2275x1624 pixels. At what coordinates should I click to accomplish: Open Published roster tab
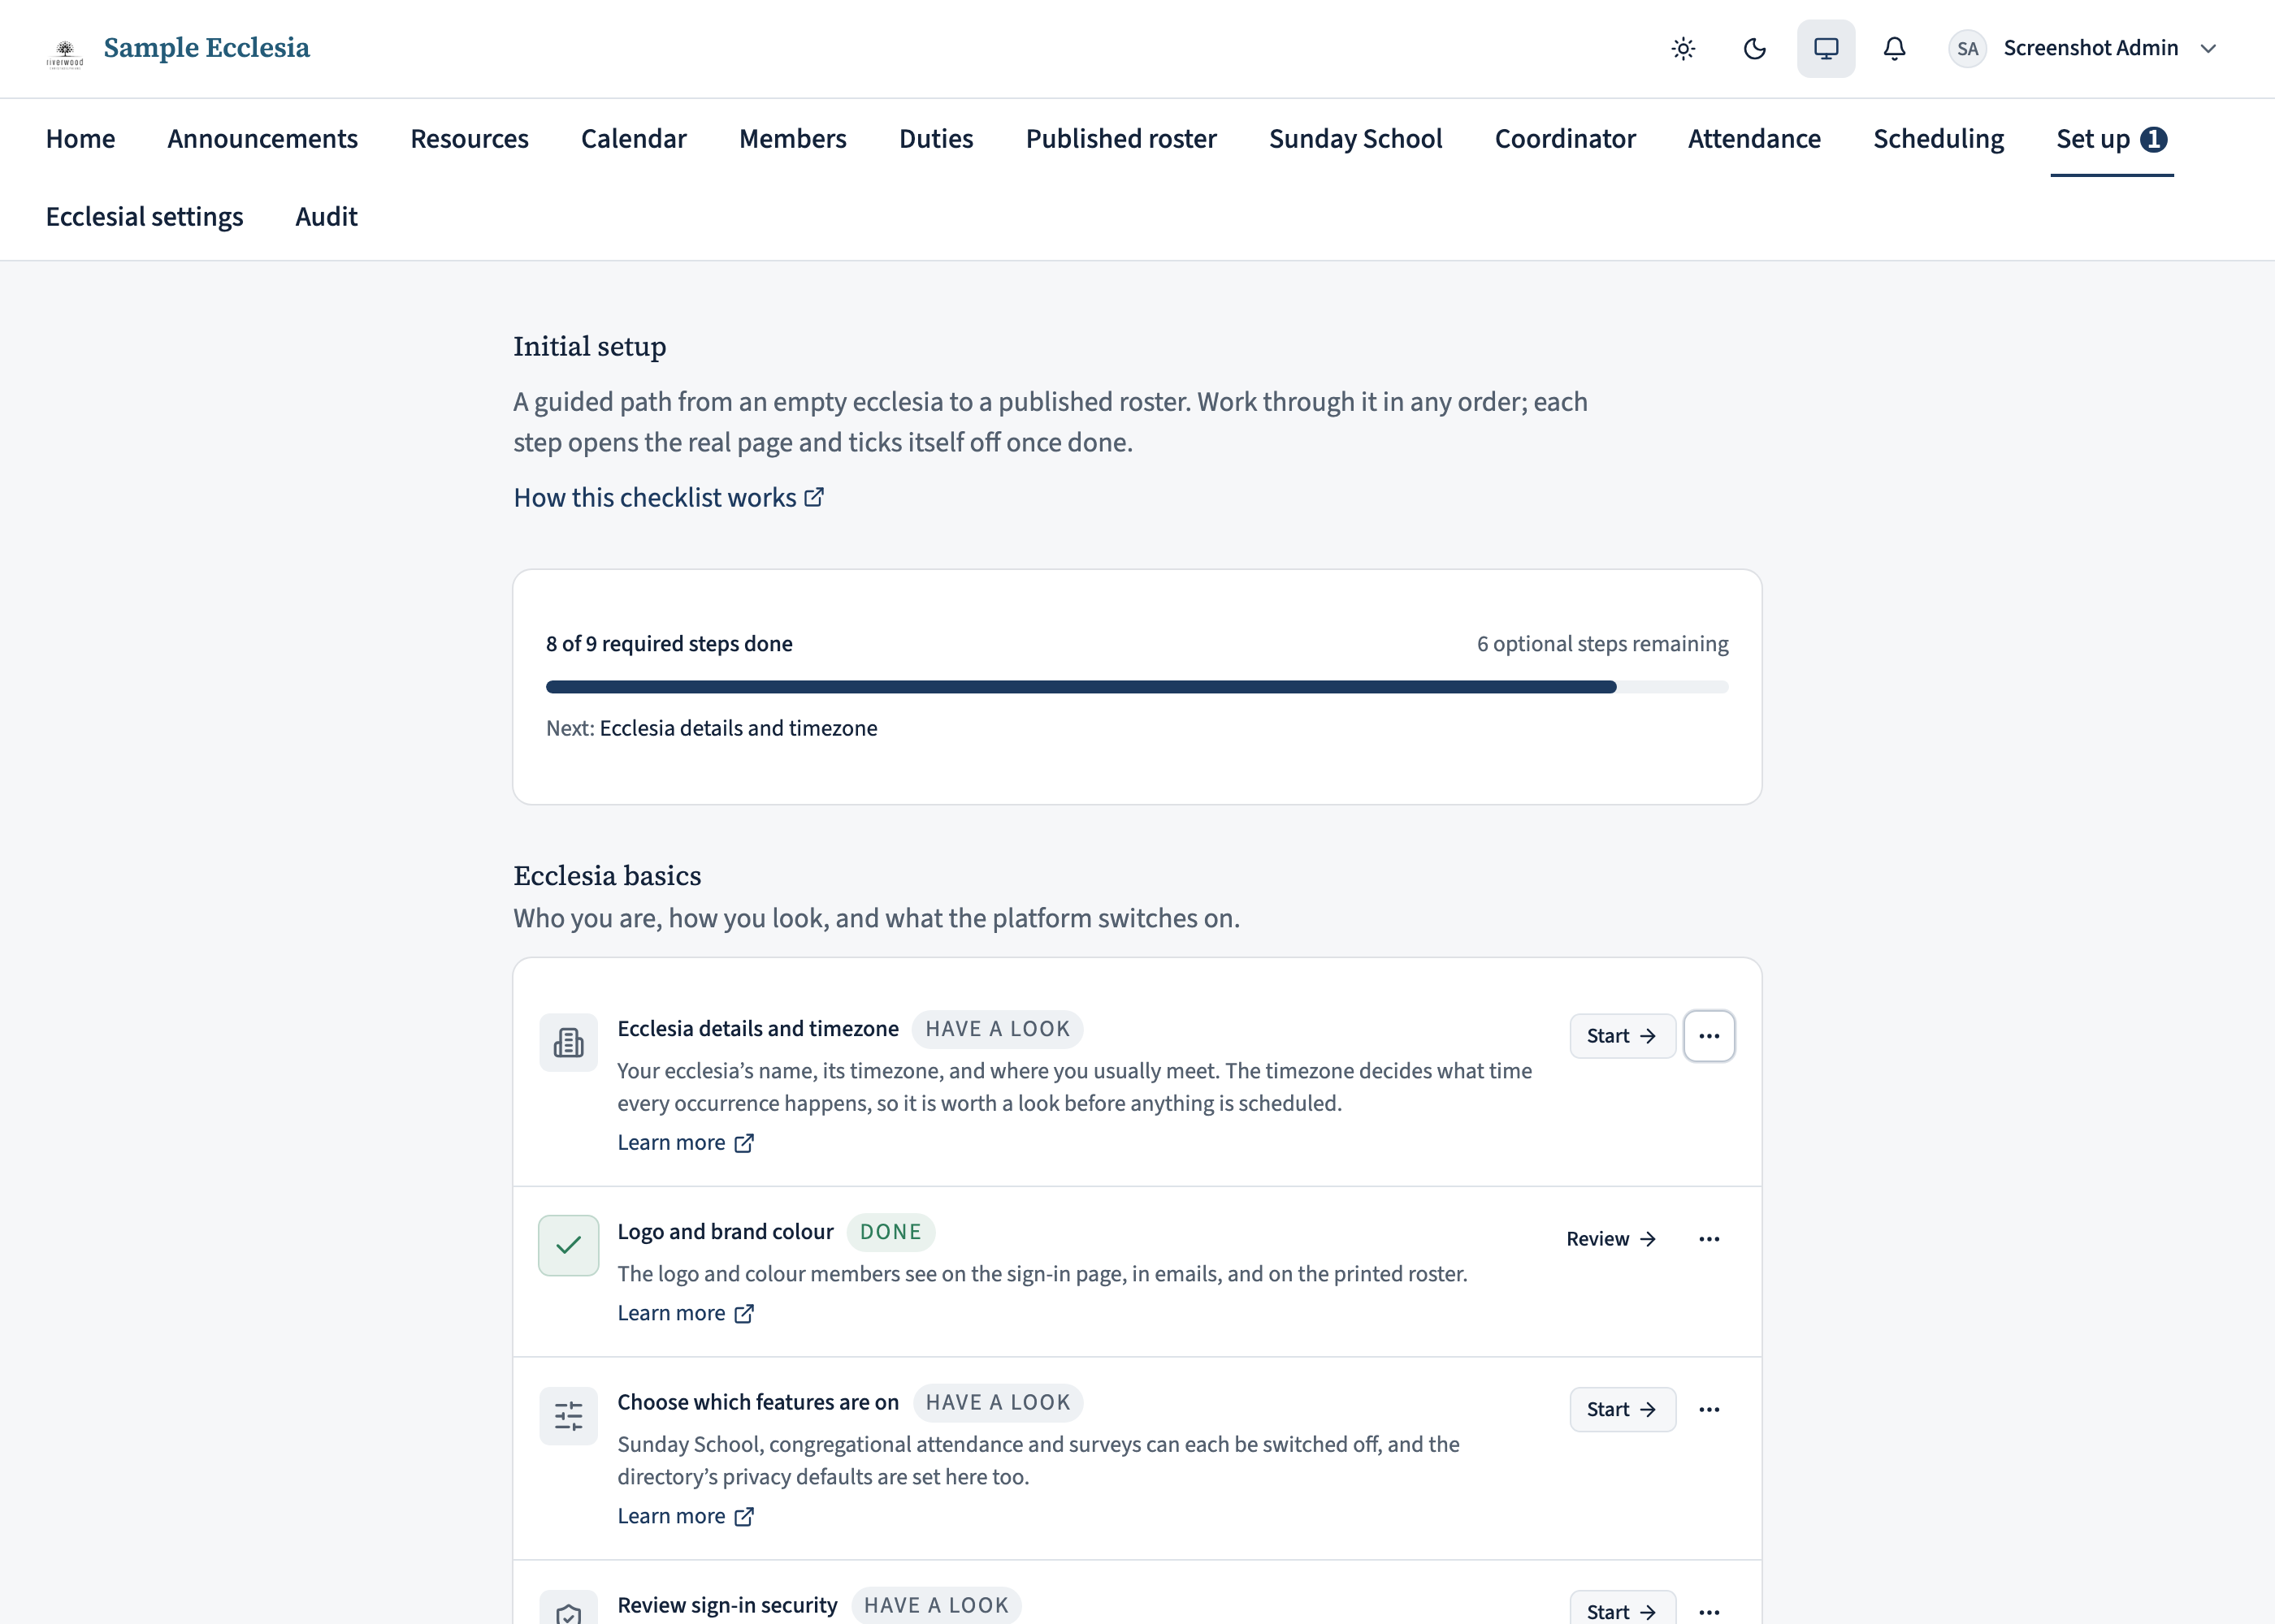click(1120, 138)
